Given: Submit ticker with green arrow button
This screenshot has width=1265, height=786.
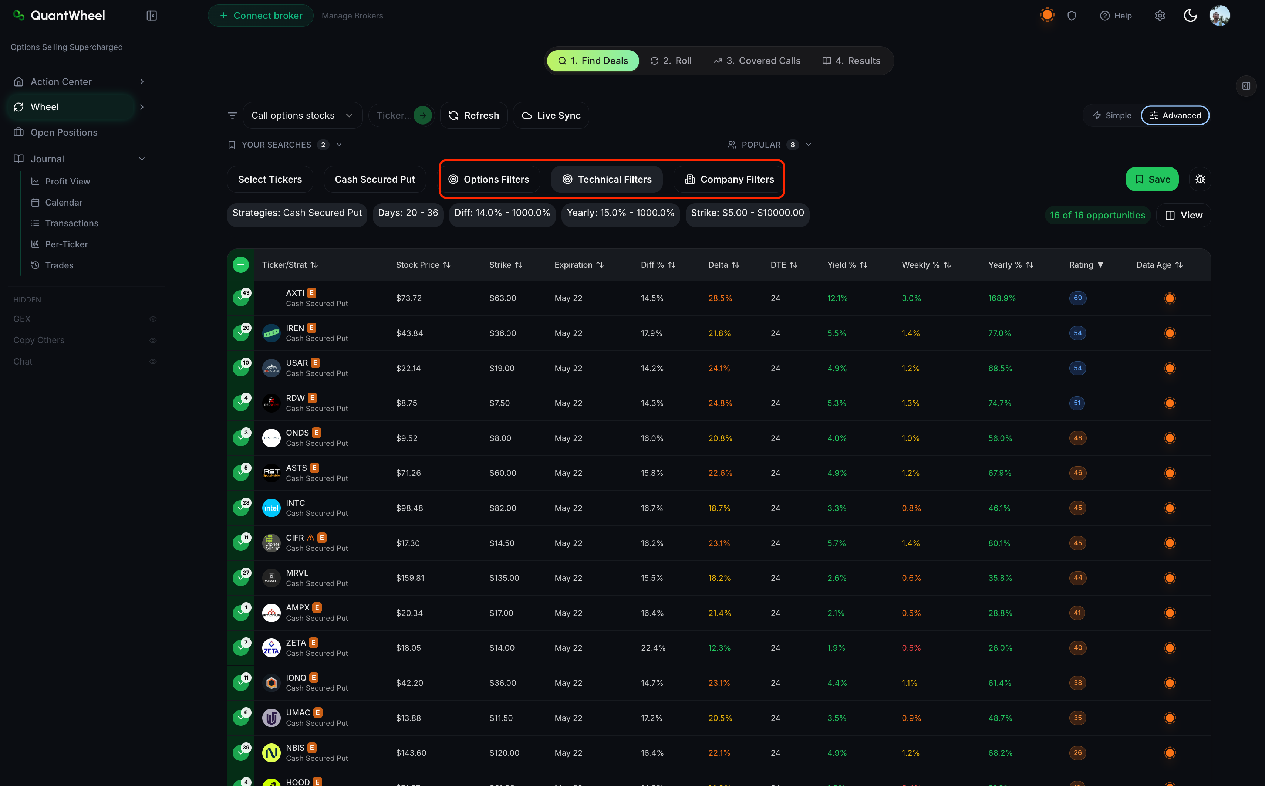Looking at the screenshot, I should 423,115.
